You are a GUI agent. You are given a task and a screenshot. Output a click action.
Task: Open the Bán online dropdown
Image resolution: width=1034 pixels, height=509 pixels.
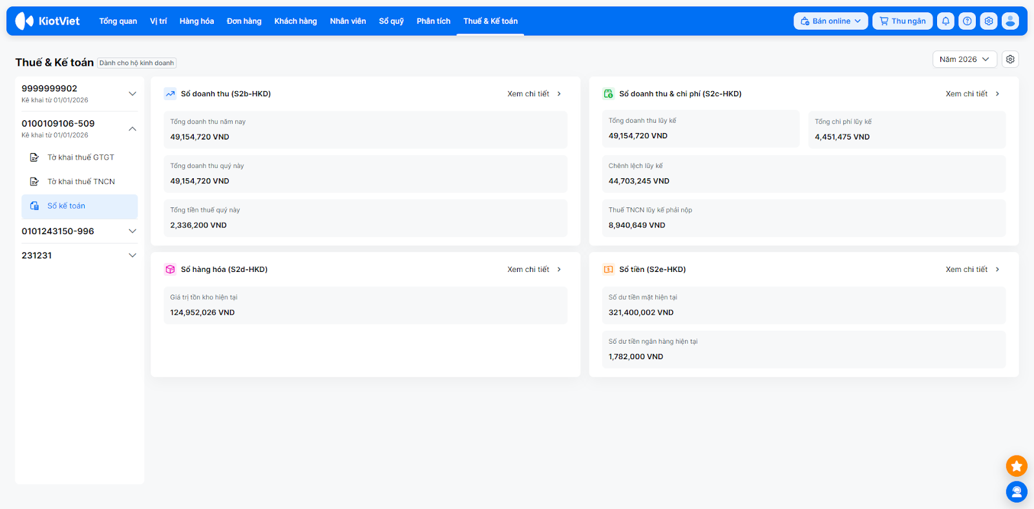[x=830, y=21]
